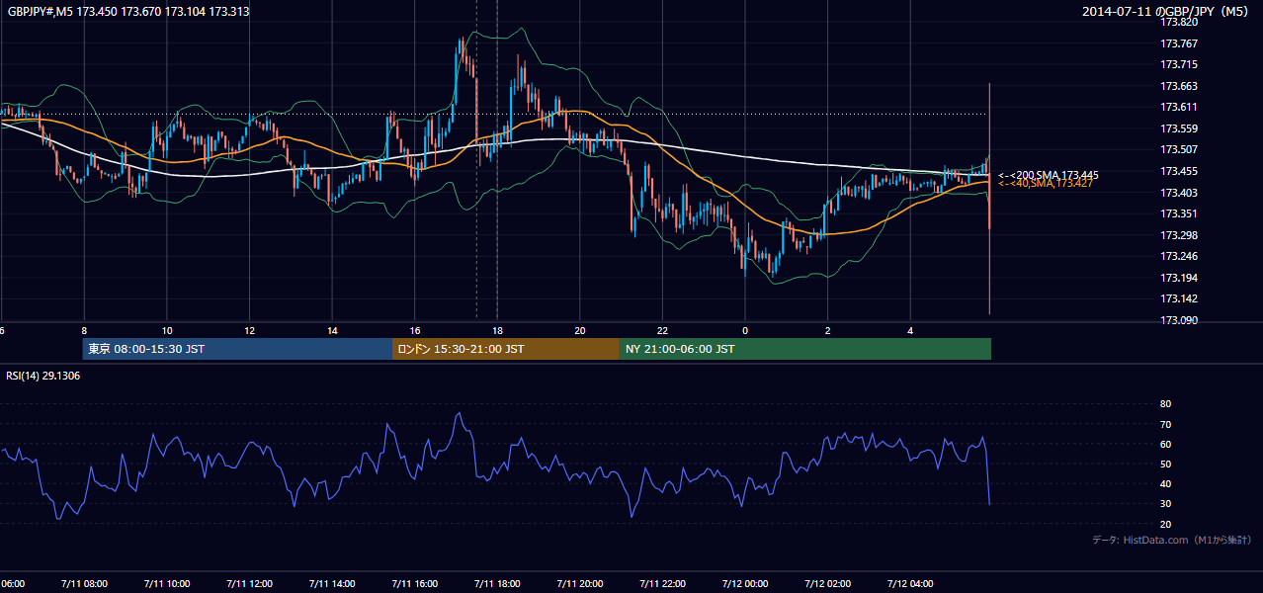This screenshot has height=593, width=1263.
Task: Click price level 173.194 on the axis
Action: [1180, 278]
